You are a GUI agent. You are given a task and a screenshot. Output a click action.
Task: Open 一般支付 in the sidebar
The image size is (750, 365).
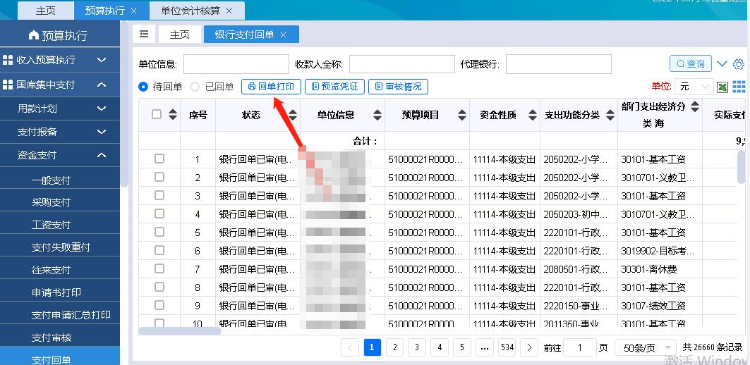(52, 180)
